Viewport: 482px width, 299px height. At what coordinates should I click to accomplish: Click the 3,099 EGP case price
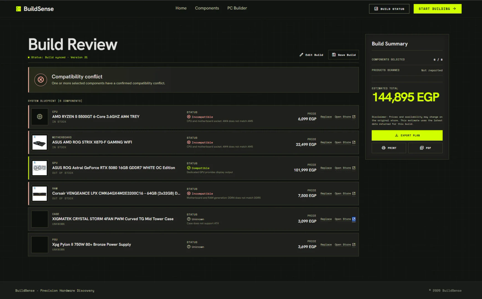307,221
